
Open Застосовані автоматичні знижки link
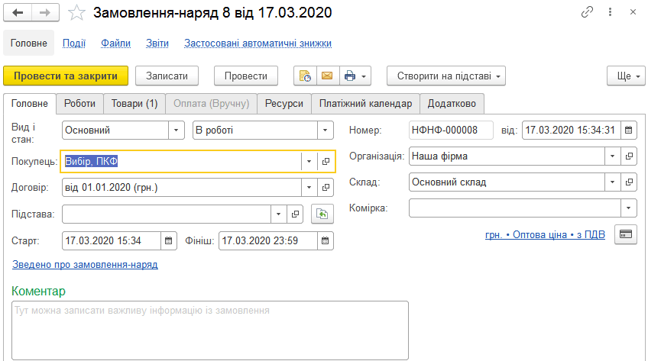coord(258,43)
